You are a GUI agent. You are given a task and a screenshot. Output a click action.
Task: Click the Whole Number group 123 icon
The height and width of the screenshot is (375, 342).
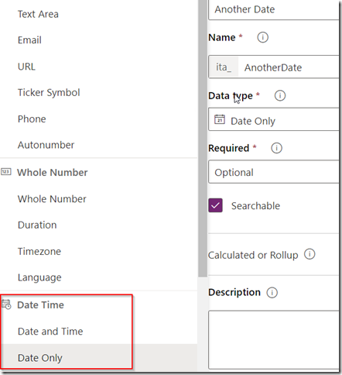pyautogui.click(x=6, y=172)
